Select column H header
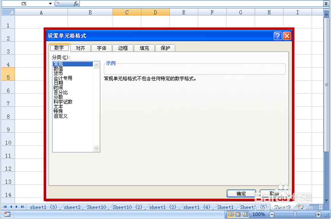The height and width of the screenshot is (219, 331). (x=269, y=12)
